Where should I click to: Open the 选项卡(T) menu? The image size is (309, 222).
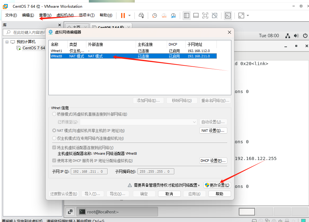click(x=87, y=16)
